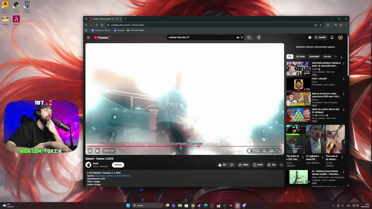Open the YouTube account avatar menu

coord(340,37)
